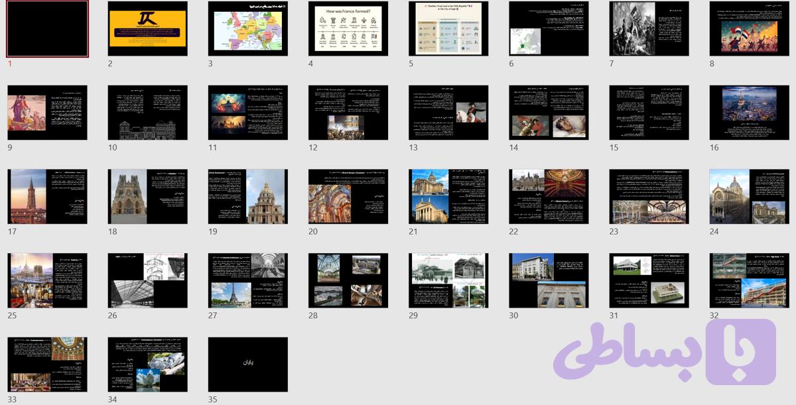Image resolution: width=796 pixels, height=405 pixels.
Task: Select slide 20 ornate Baroque interior thumbnail
Action: pyautogui.click(x=348, y=196)
